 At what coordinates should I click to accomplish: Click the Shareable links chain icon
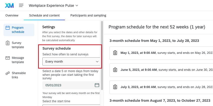tap(8, 73)
